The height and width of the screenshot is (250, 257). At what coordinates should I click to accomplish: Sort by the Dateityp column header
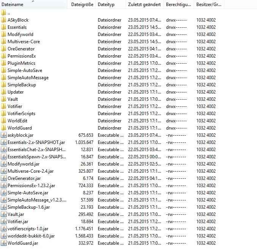pos(111,5)
